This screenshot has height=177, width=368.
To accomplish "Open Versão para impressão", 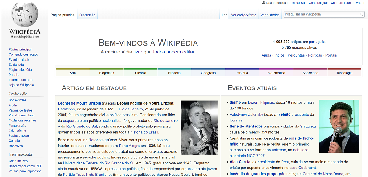I will coord(25,171).
